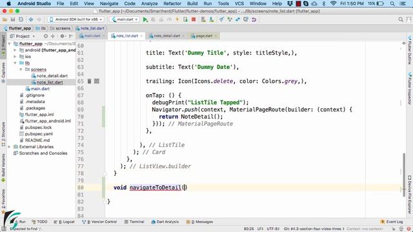The image size is (413, 232).
Task: Open the Build menu
Action: coord(192,3)
